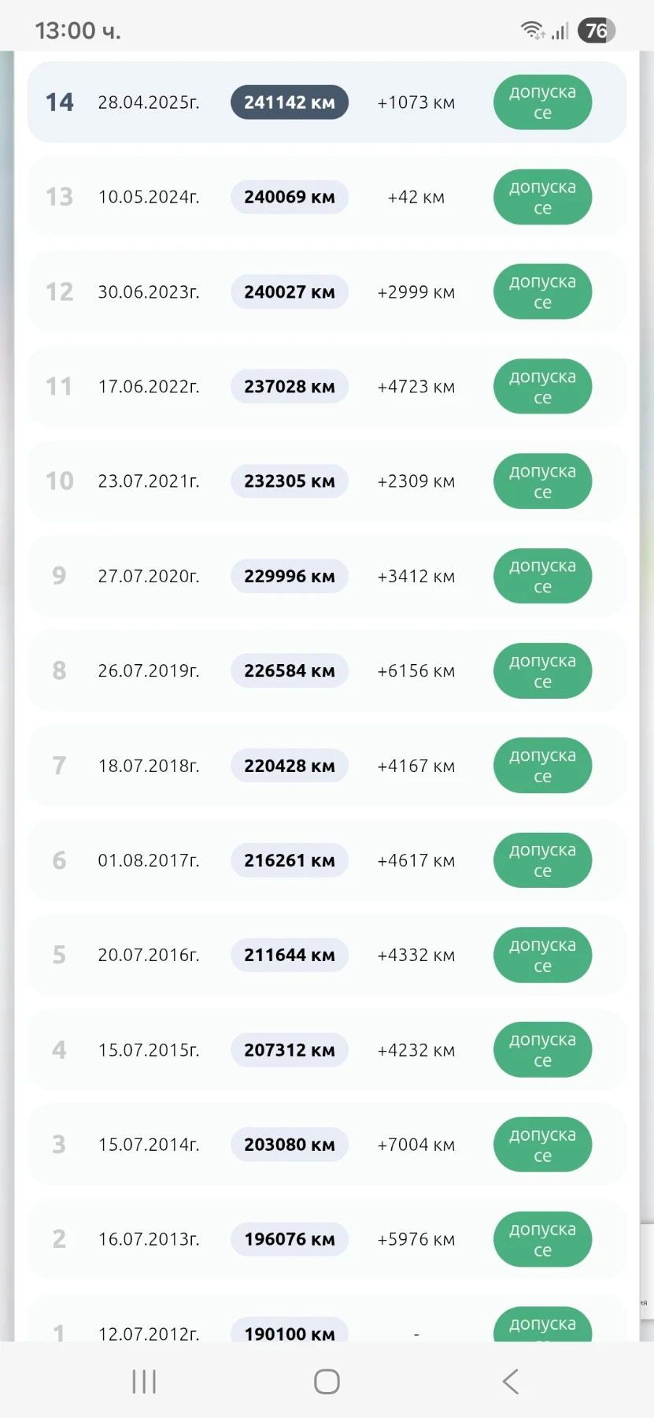Select the 01.08.2017г. inspection date
The width and height of the screenshot is (654, 1418).
coord(149,860)
